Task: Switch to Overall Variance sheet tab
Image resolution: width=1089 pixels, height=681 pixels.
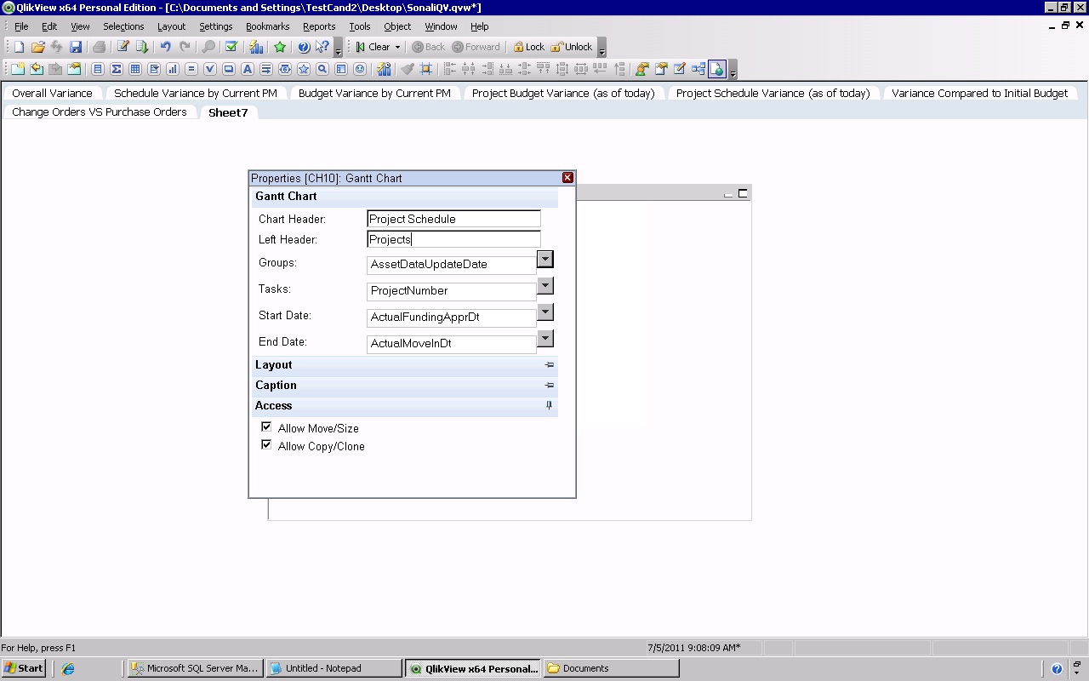Action: click(52, 94)
